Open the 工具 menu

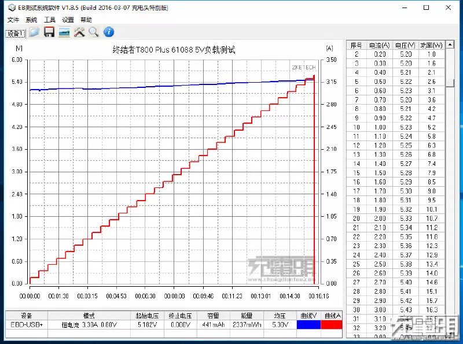[50, 20]
